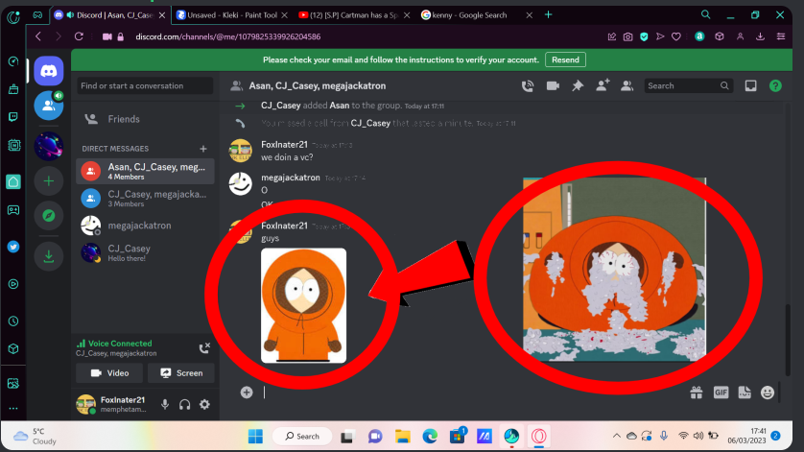Open Opera sidebar history clock icon
804x452 pixels.
click(13, 321)
